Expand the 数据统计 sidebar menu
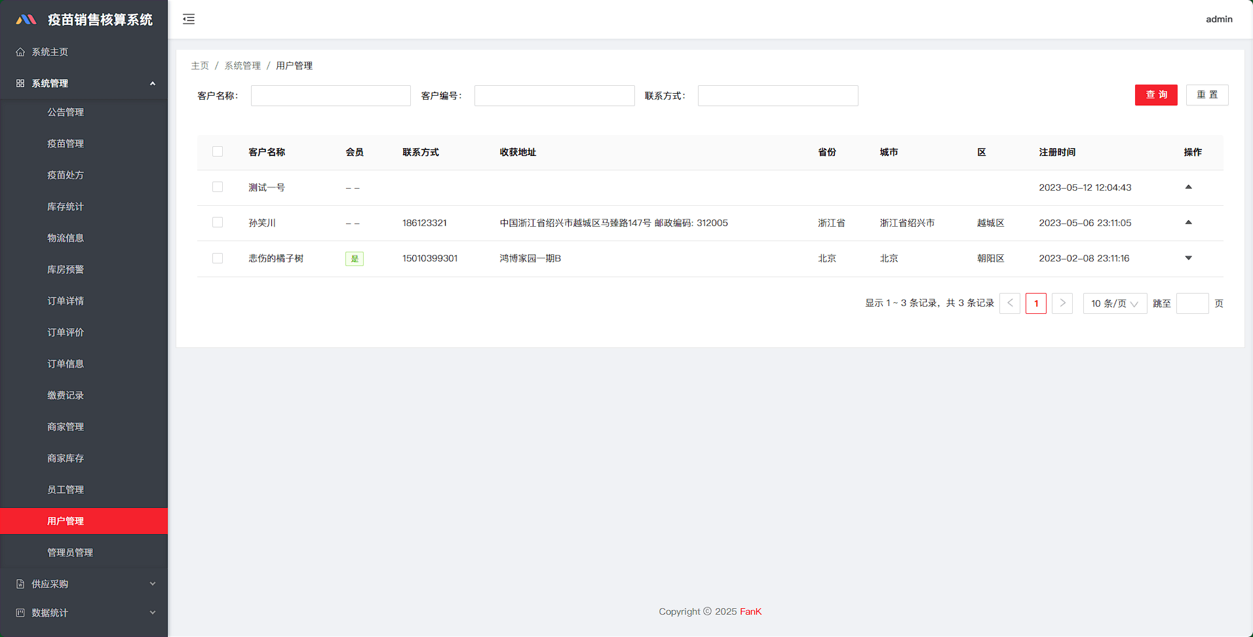 pyautogui.click(x=84, y=613)
